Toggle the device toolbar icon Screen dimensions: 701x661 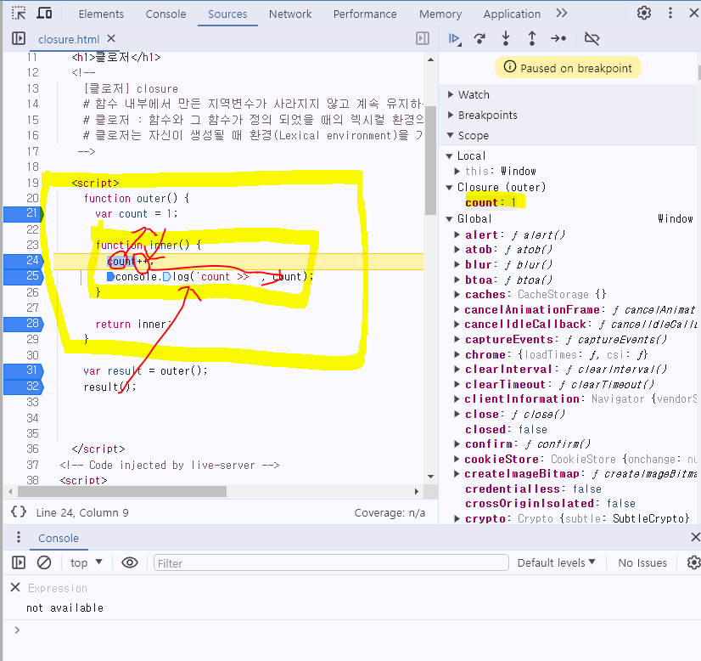(44, 14)
